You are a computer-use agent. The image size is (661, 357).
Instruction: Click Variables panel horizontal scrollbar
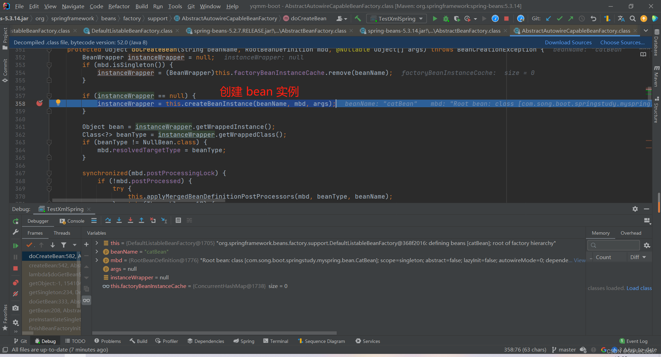[214, 333]
